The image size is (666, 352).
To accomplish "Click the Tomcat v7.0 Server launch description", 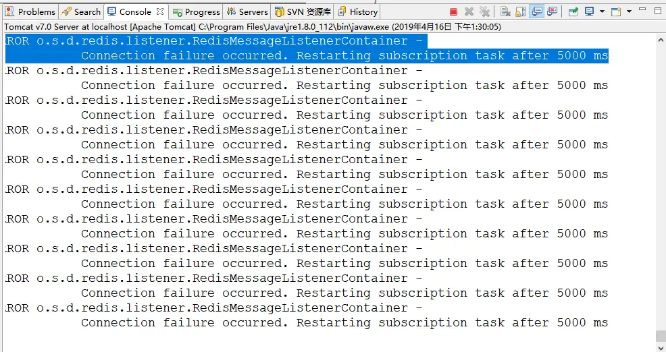I will tap(253, 27).
